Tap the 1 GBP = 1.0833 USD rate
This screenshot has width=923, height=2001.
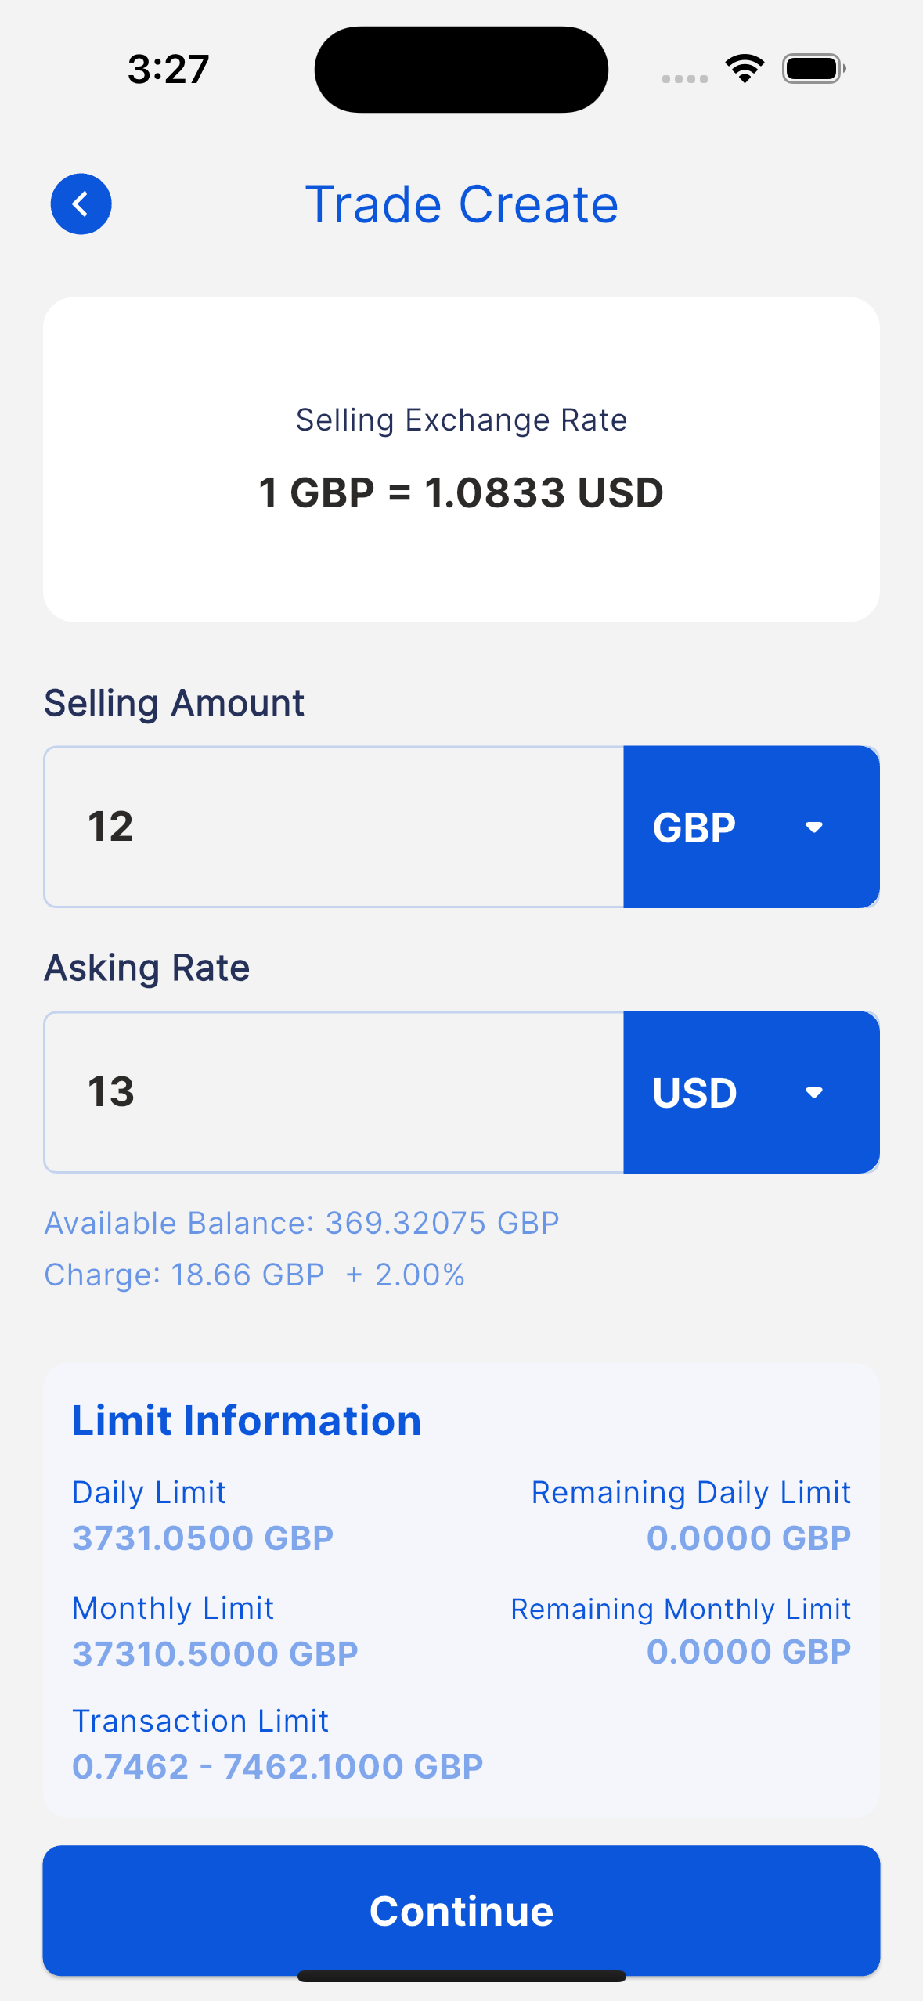461,493
